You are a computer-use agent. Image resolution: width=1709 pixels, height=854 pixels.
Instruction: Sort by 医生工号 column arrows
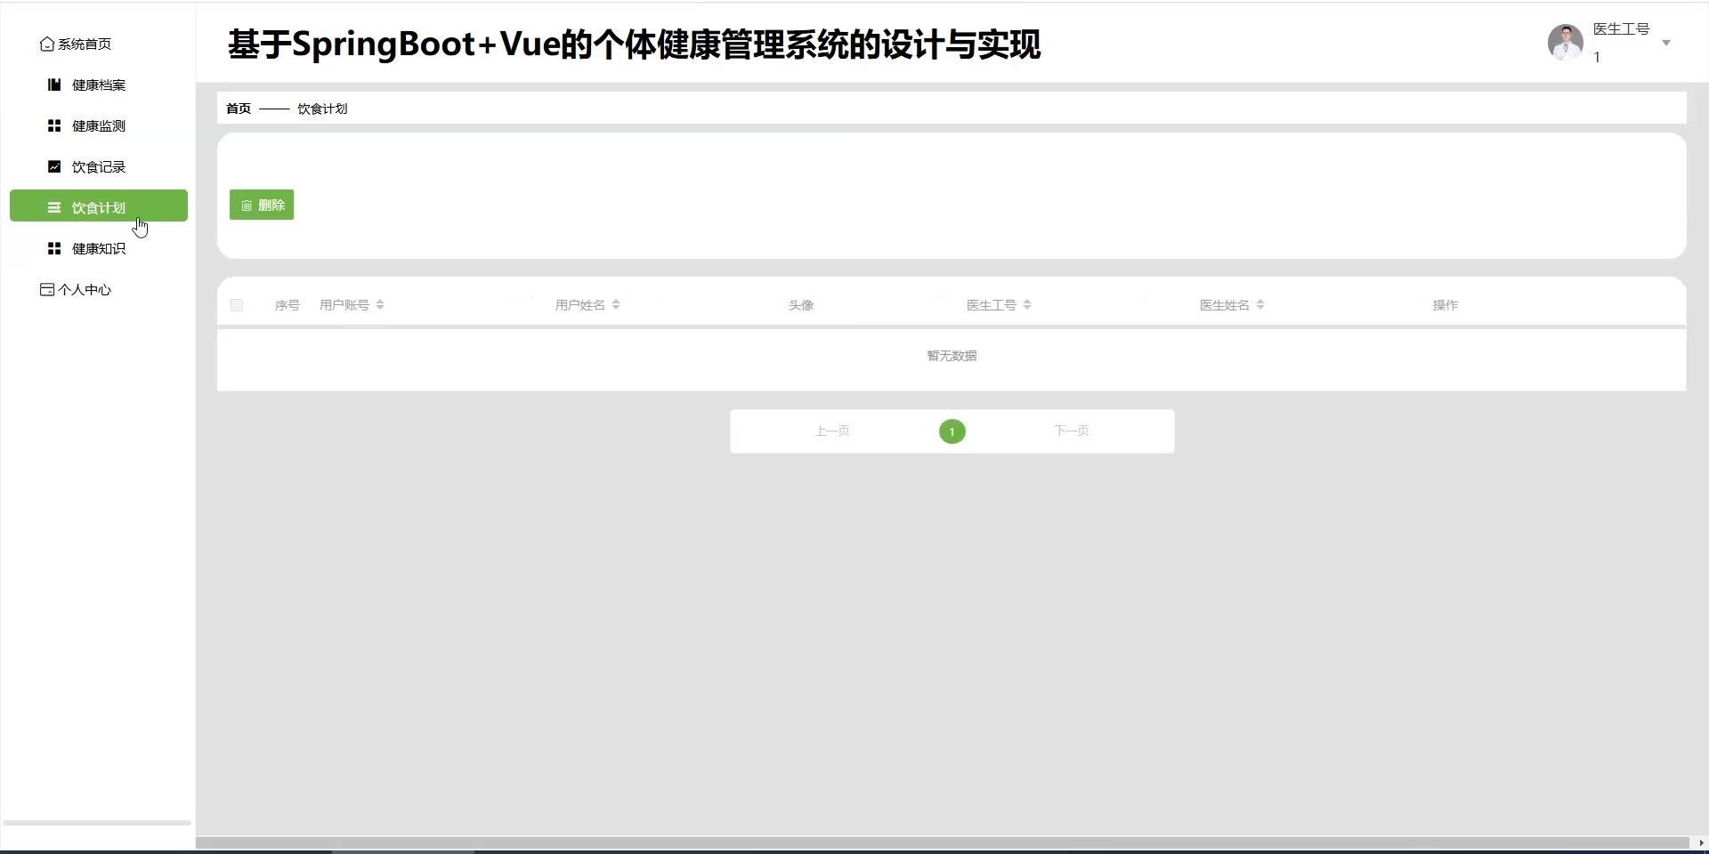[x=1027, y=305]
